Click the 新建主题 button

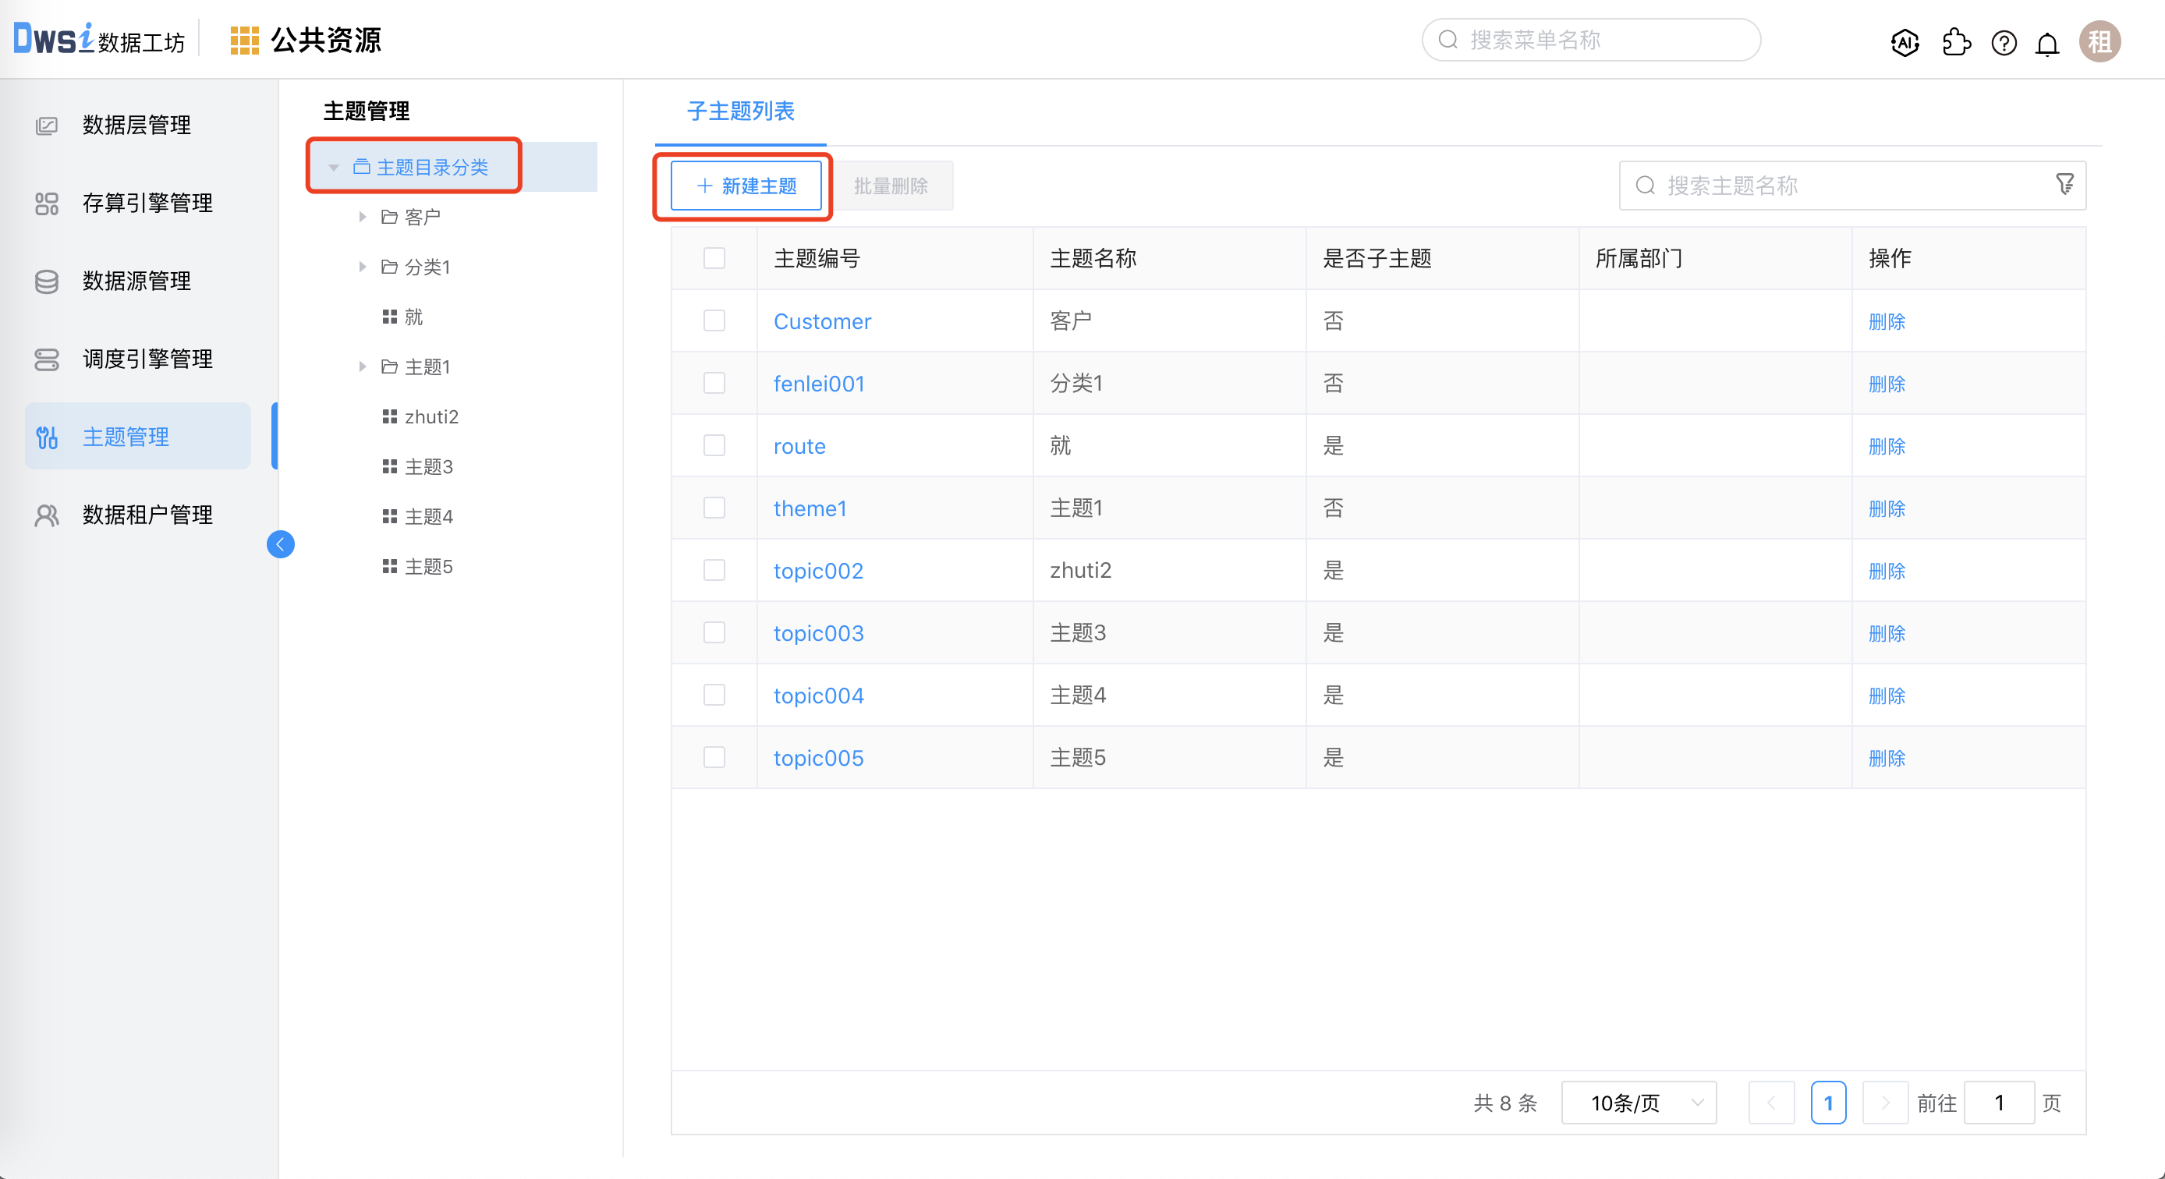pos(746,186)
